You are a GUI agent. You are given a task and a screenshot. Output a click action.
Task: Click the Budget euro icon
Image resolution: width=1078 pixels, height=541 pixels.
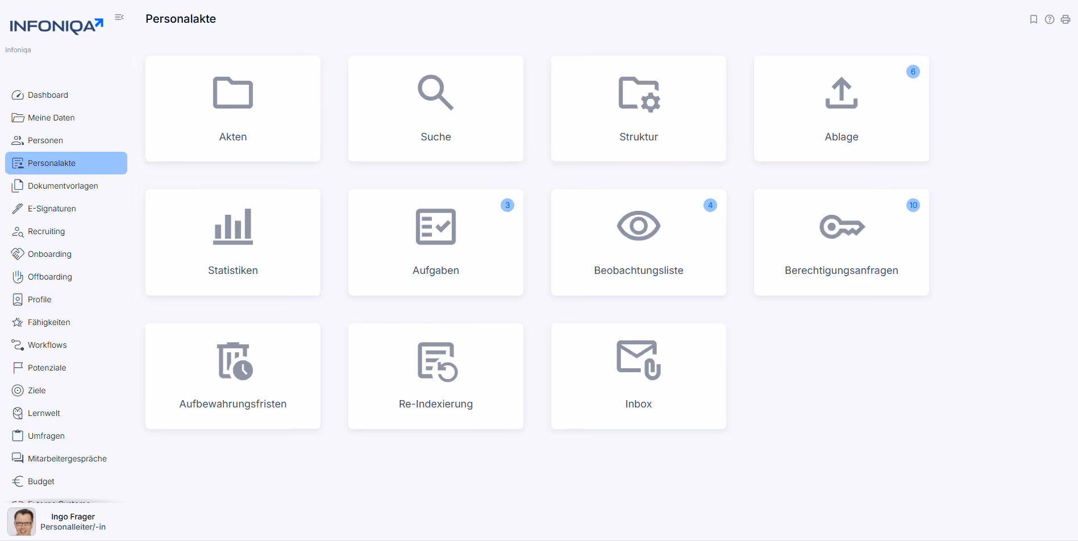click(x=18, y=481)
